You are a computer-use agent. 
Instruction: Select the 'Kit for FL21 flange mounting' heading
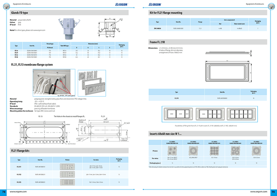coord(166,13)
